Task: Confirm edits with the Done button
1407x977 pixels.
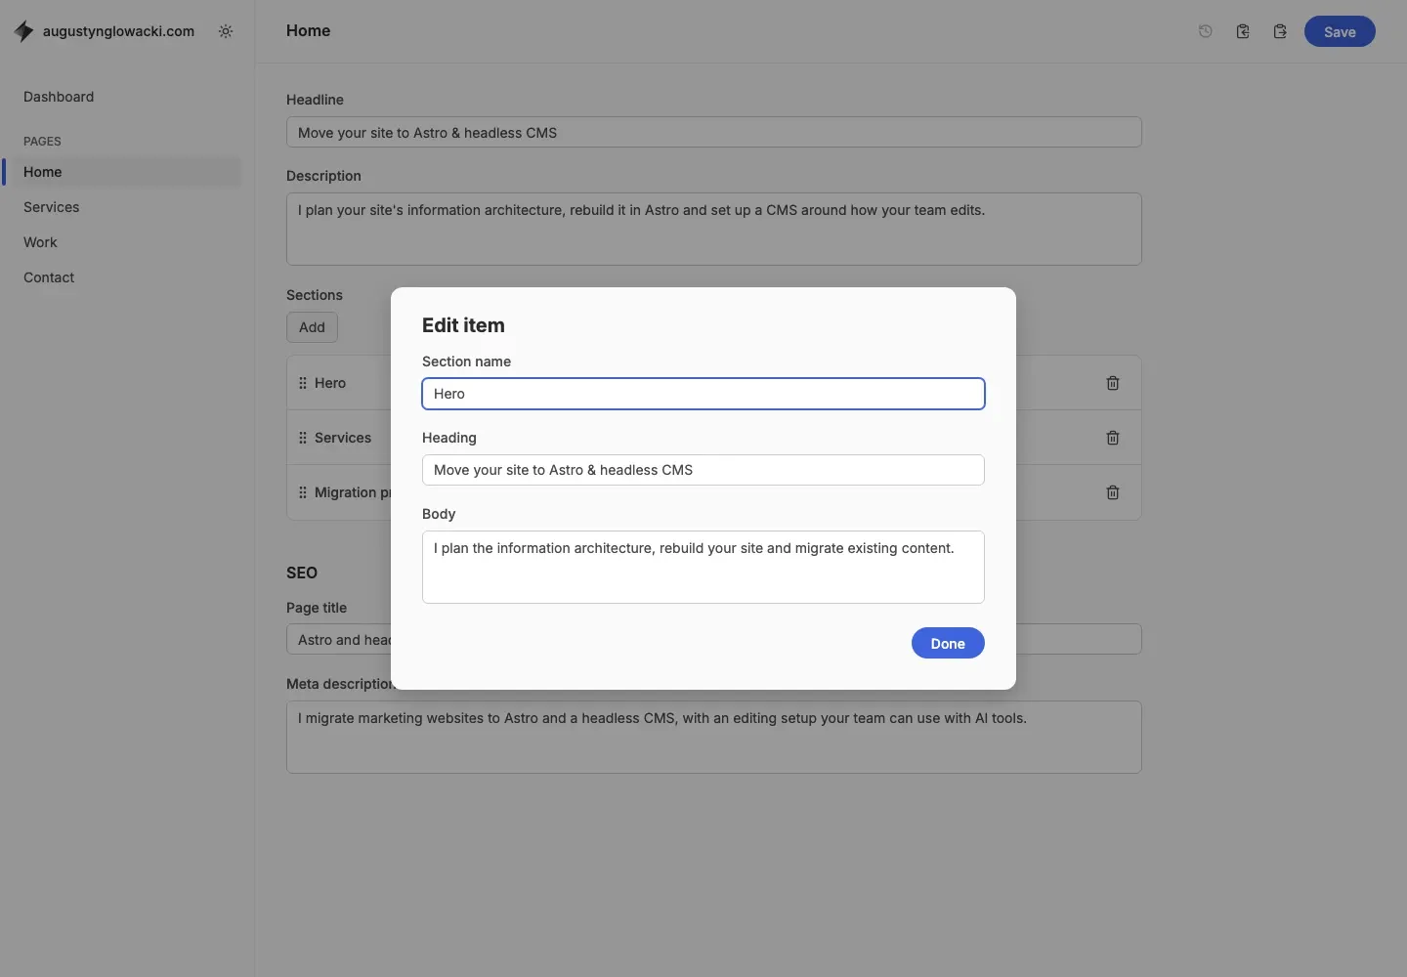Action: 948,643
